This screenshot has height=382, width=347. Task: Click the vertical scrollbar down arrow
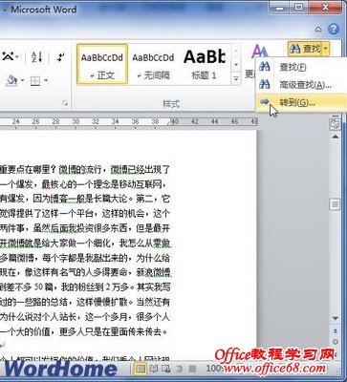[335, 318]
